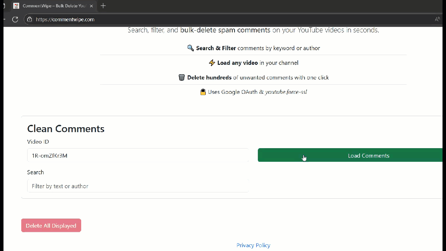Close the CommentWipe tab
This screenshot has height=251, width=446.
point(91,6)
